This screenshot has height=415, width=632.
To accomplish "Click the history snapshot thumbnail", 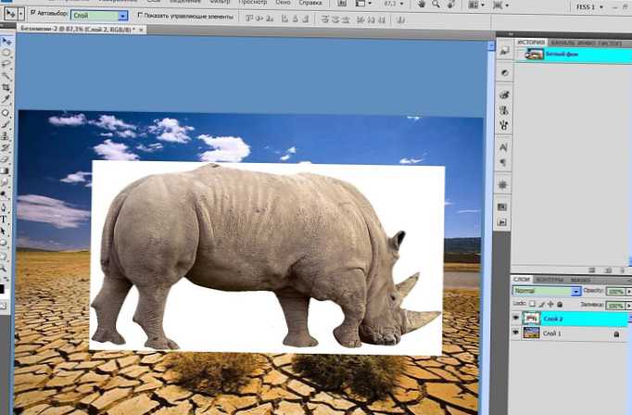I will point(535,54).
